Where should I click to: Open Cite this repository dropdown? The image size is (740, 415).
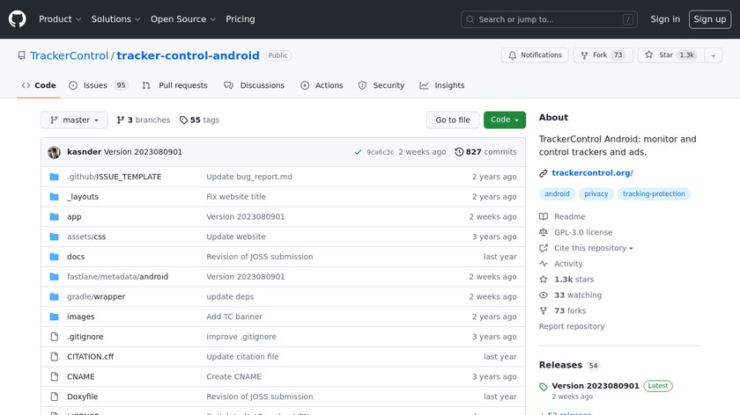click(x=593, y=248)
